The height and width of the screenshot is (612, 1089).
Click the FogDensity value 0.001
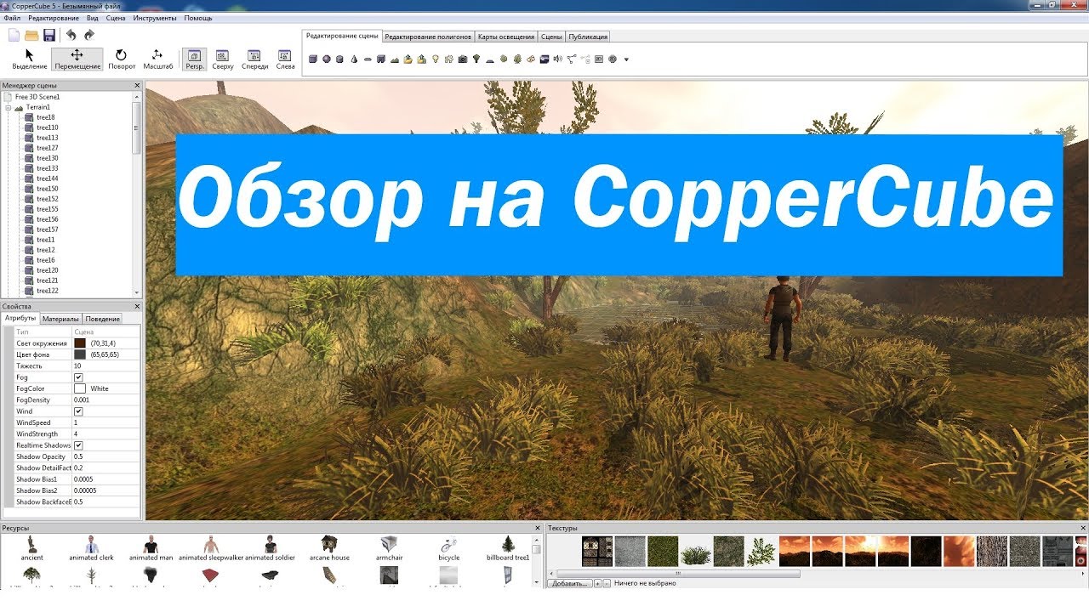click(105, 399)
